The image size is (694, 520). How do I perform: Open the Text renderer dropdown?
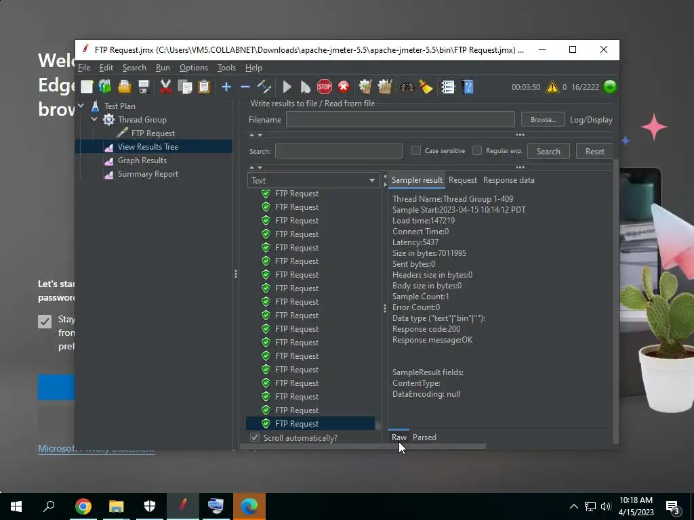pos(313,180)
